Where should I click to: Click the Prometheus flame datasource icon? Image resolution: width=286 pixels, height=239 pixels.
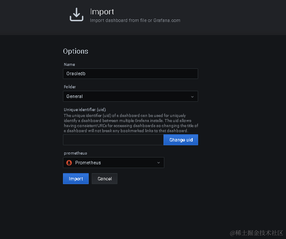pyautogui.click(x=69, y=163)
